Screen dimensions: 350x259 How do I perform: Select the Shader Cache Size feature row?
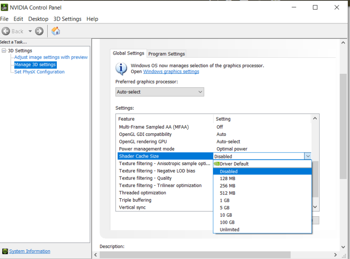click(x=165, y=156)
